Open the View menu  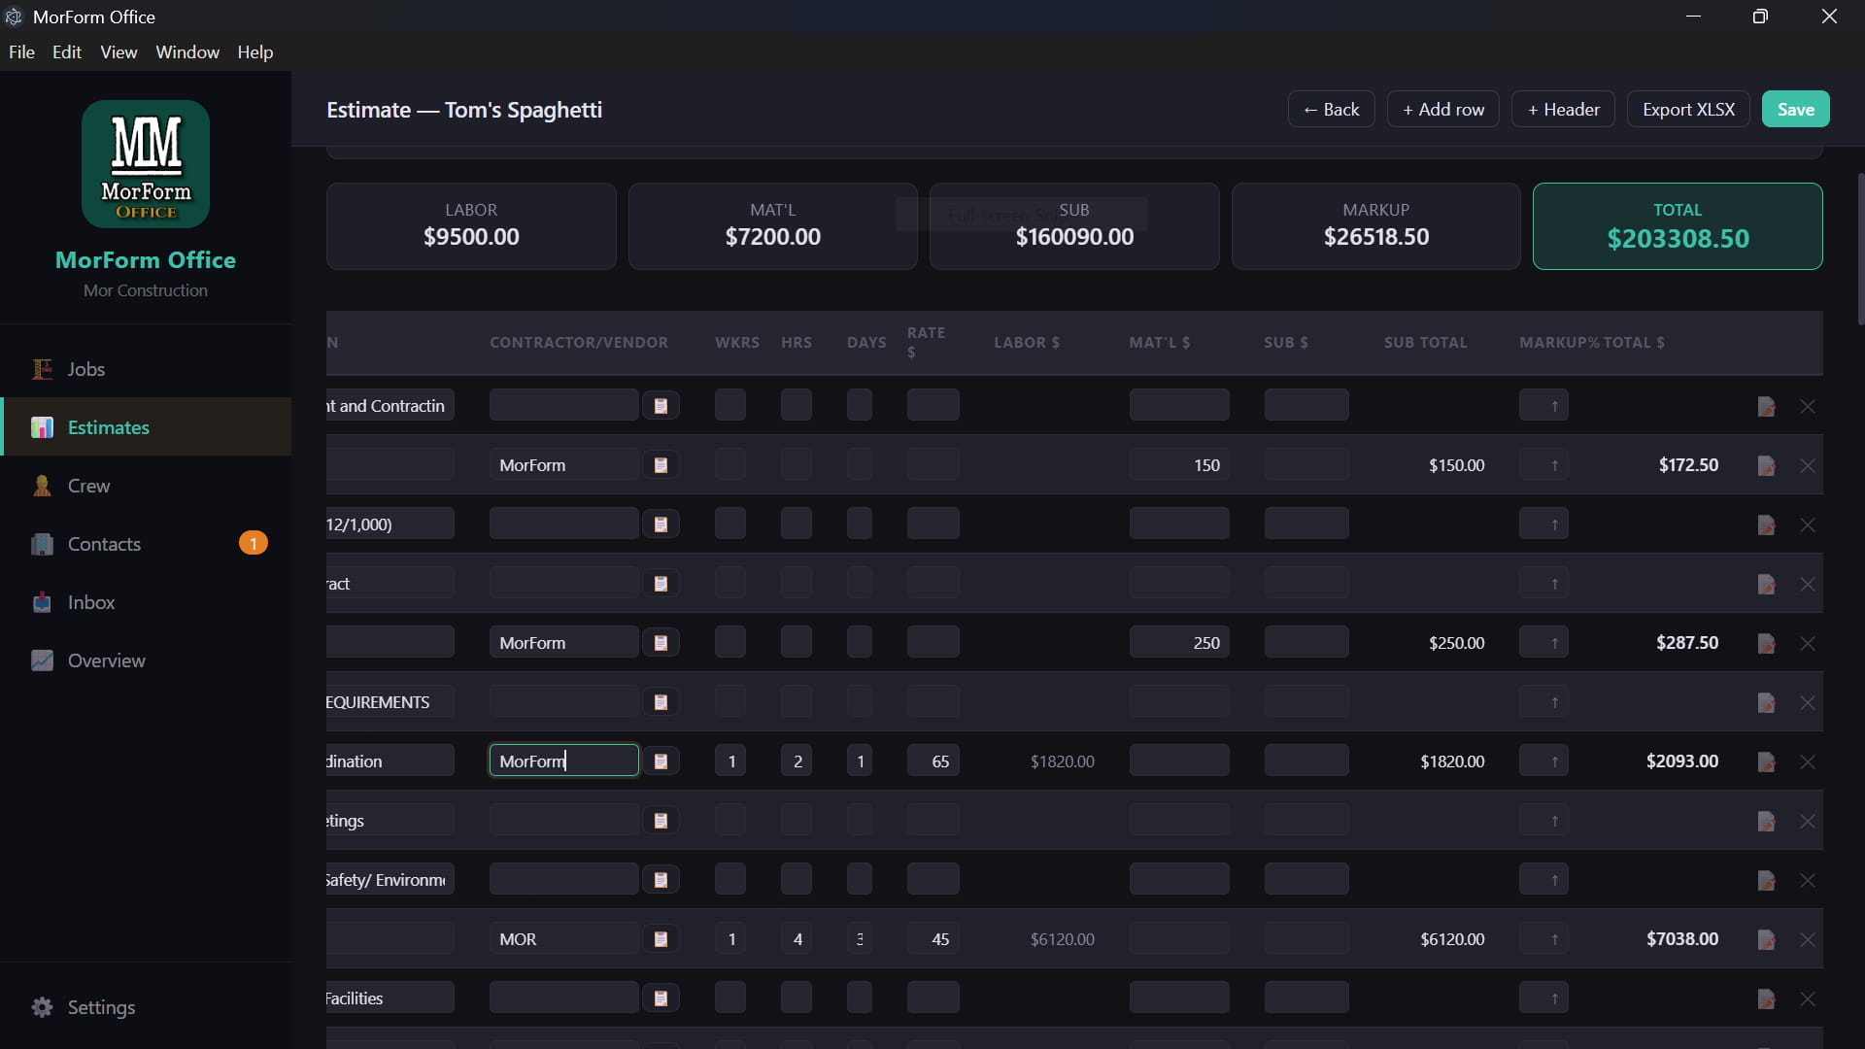tap(119, 52)
